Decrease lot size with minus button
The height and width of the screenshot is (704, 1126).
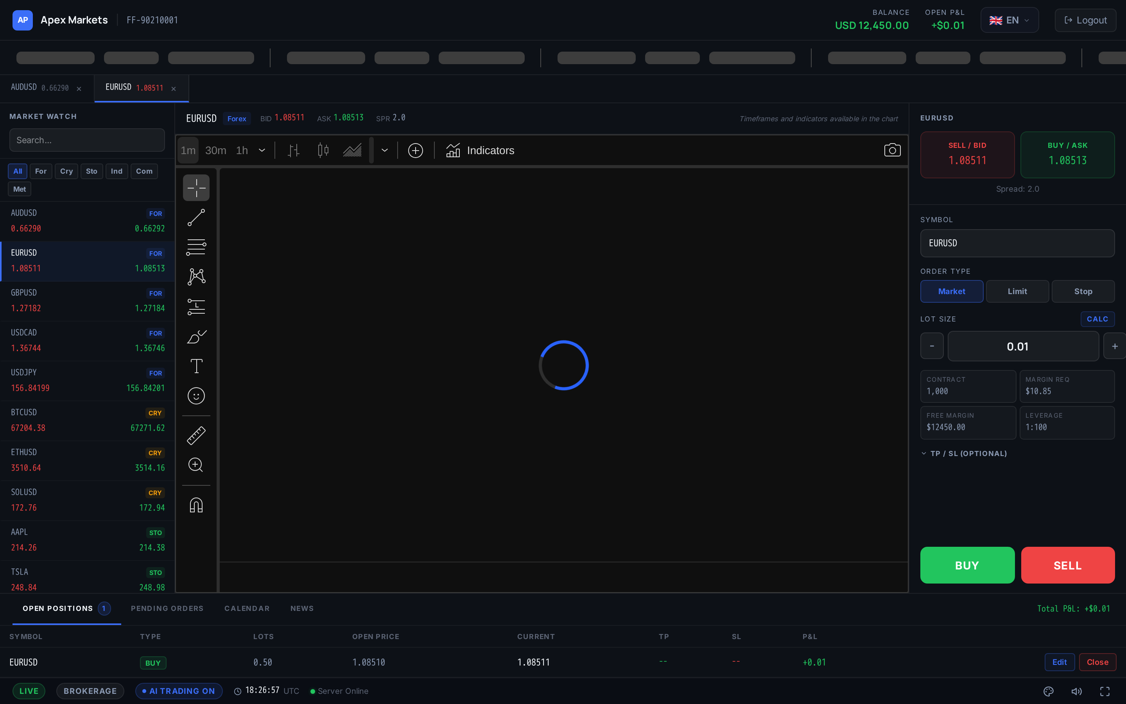click(x=932, y=346)
